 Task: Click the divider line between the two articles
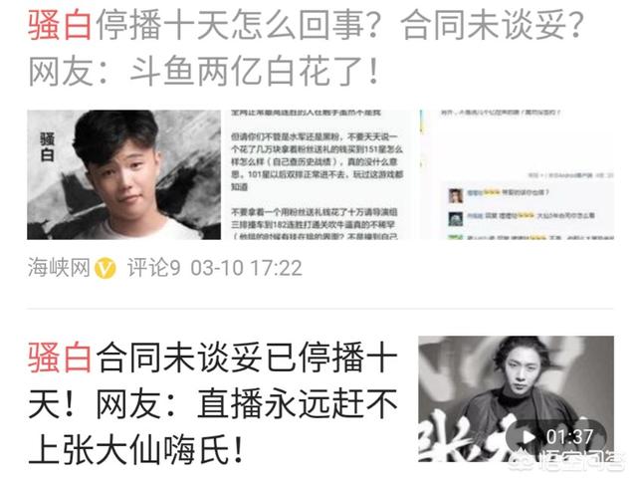coord(320,309)
